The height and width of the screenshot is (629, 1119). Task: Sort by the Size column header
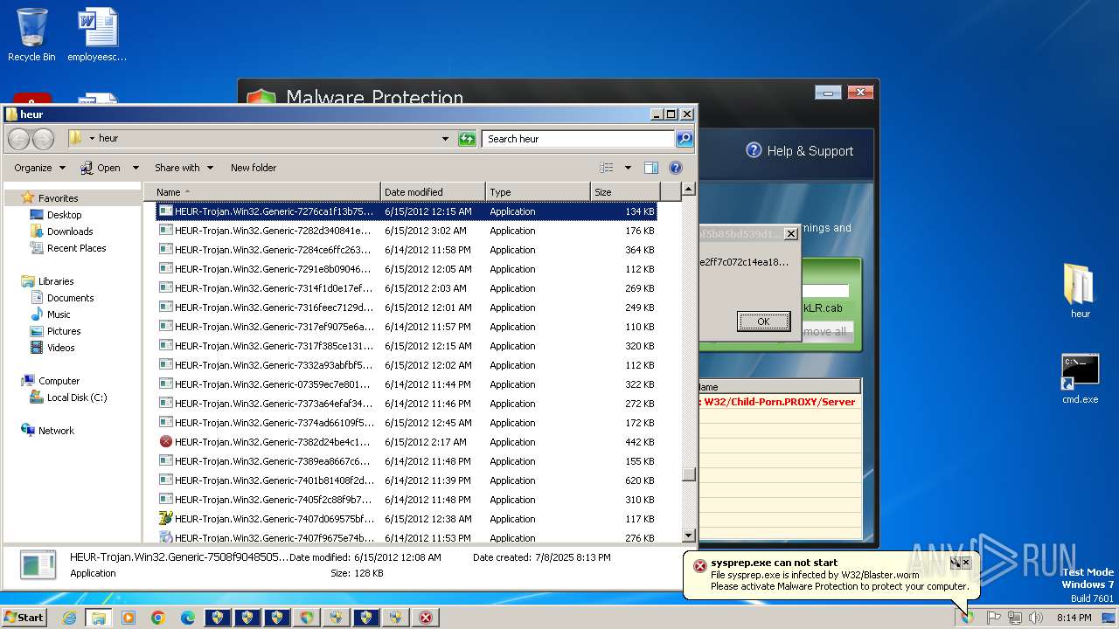coord(625,192)
